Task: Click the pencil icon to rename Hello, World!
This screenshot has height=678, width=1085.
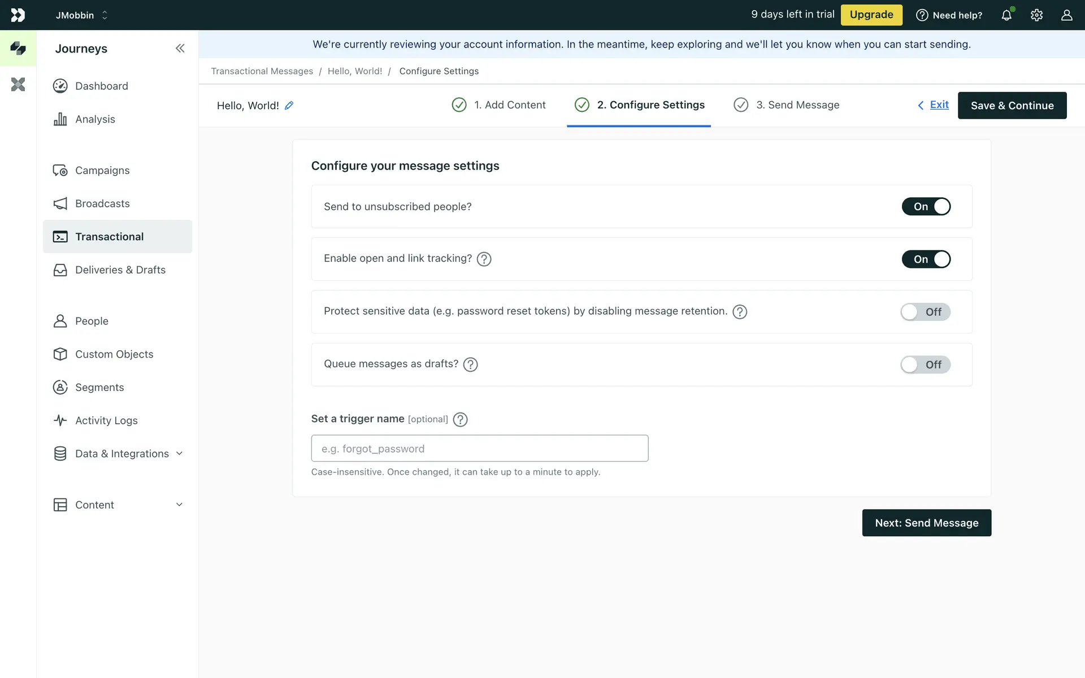Action: (289, 106)
